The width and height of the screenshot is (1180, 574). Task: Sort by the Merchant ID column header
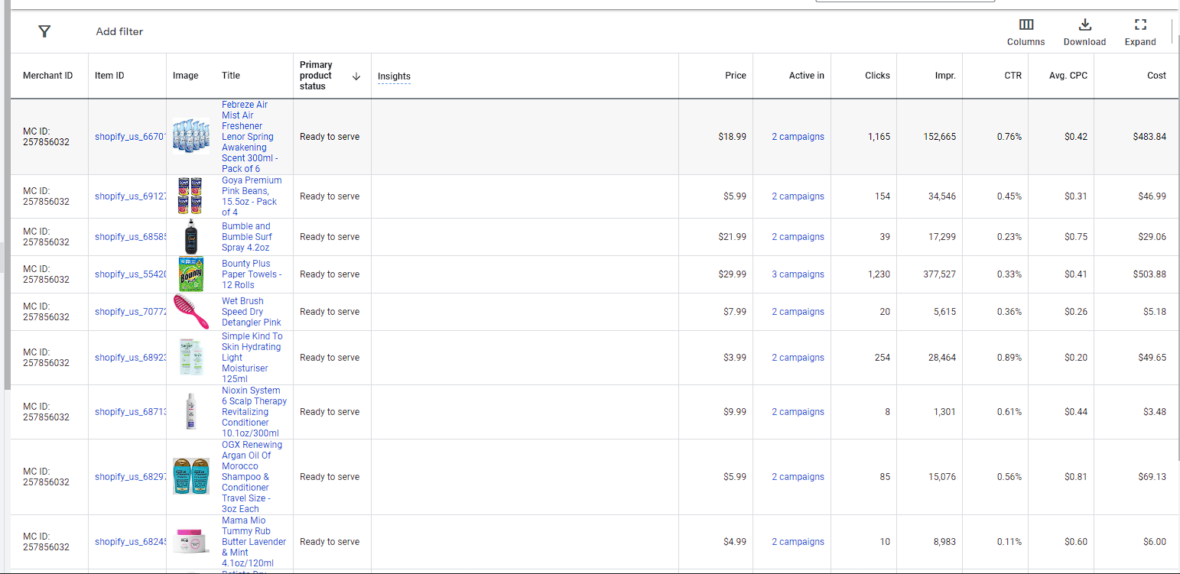[48, 76]
